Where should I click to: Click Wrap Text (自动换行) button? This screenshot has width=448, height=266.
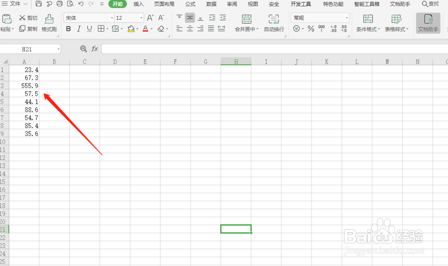pos(274,23)
